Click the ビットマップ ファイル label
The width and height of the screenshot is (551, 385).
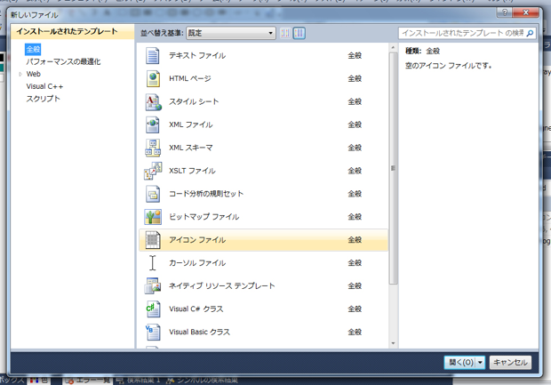click(x=204, y=217)
